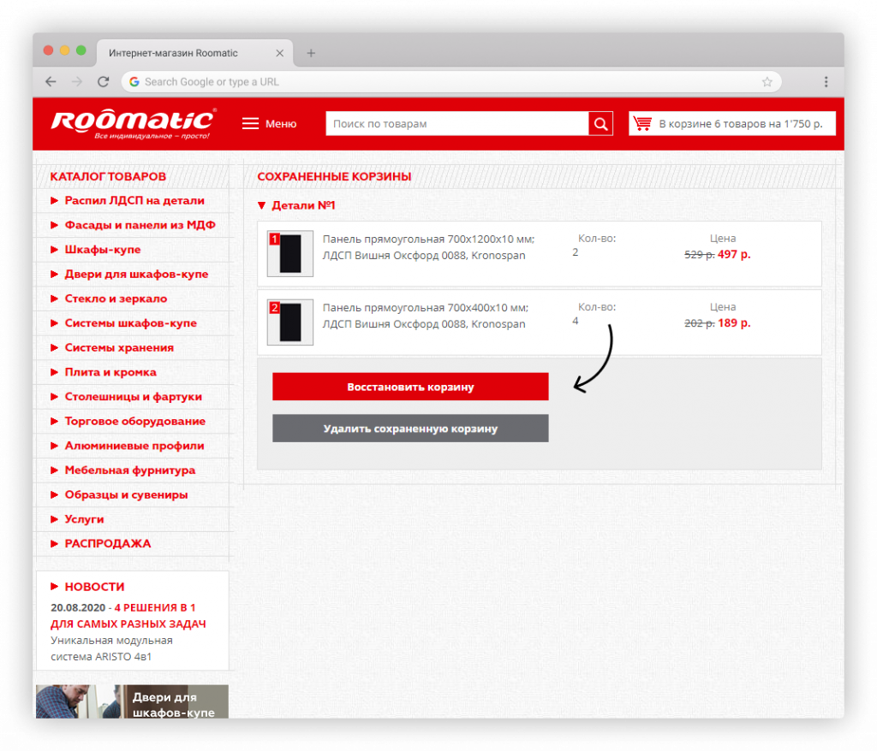This screenshot has height=751, width=877.
Task: Open a new browser tab
Action: tap(311, 53)
